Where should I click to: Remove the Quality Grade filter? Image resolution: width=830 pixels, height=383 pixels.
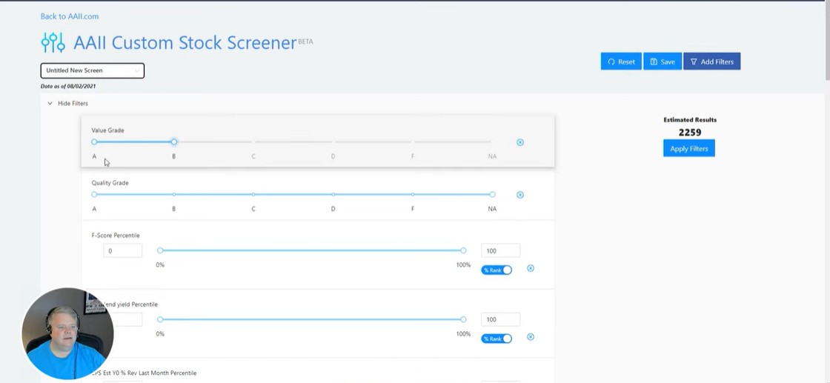(519, 195)
